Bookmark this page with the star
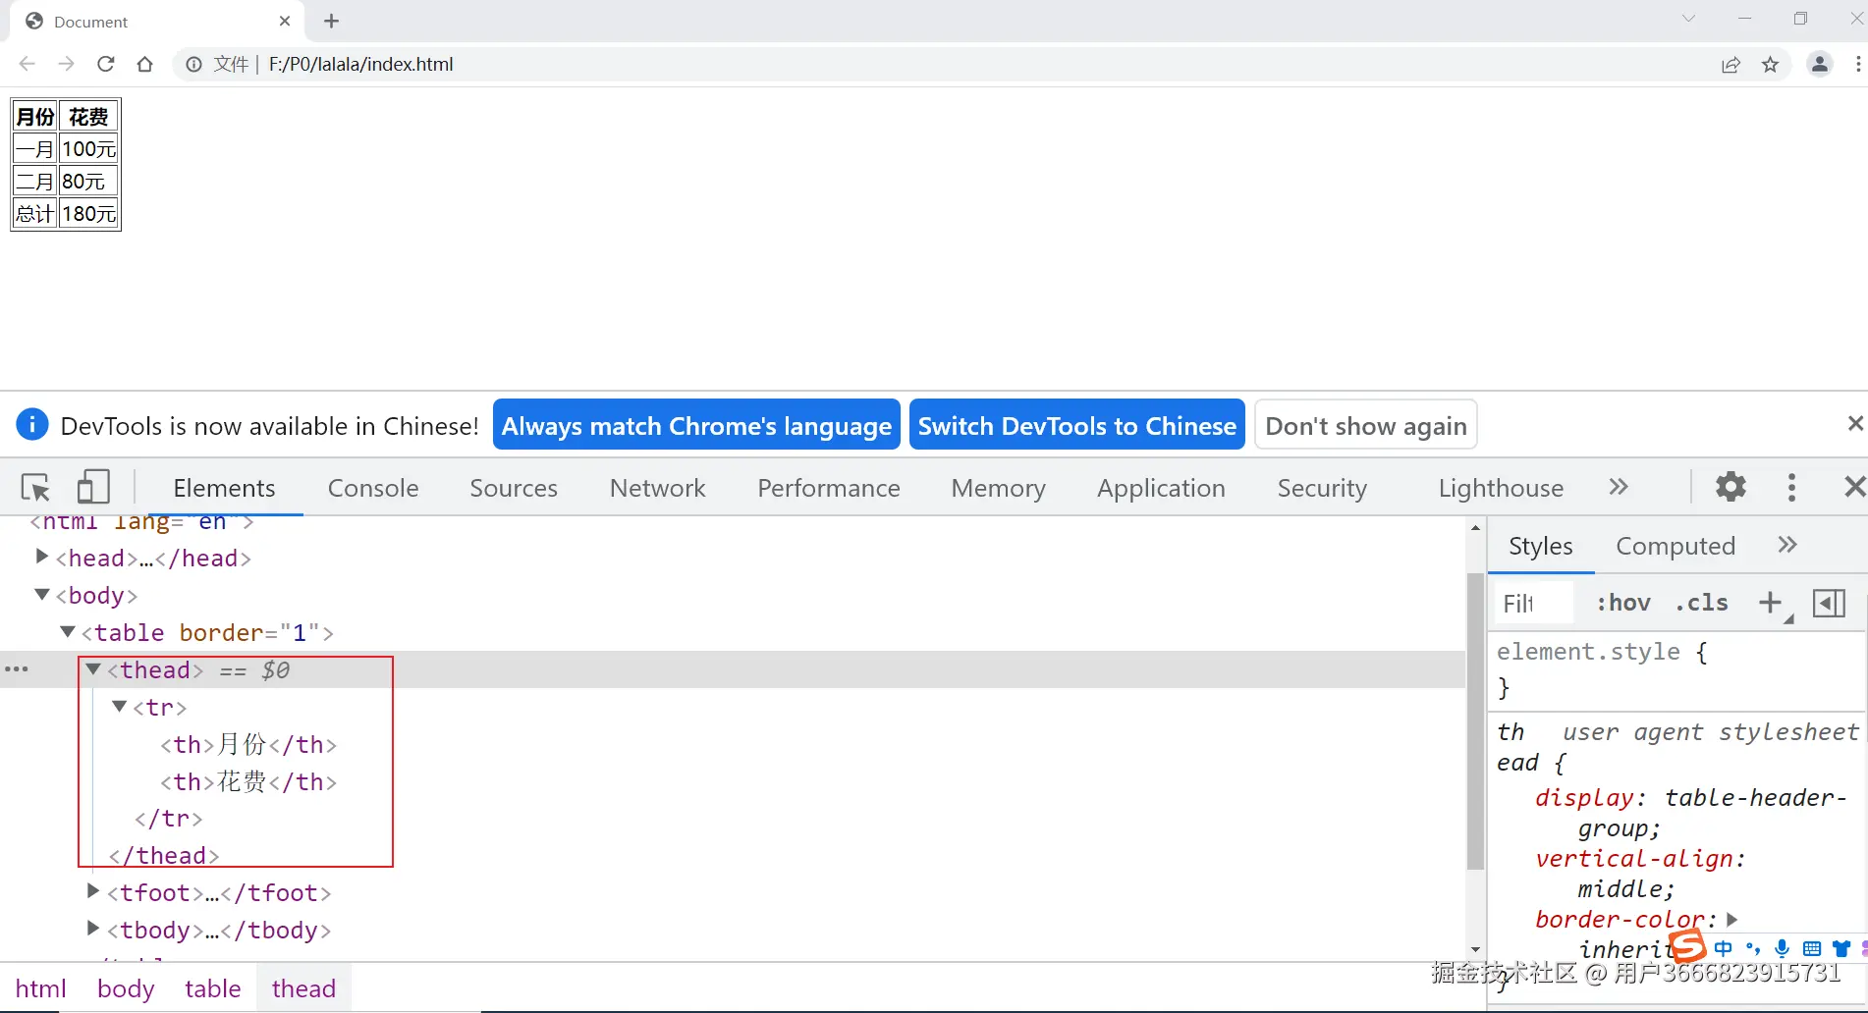This screenshot has width=1868, height=1013. click(1770, 65)
